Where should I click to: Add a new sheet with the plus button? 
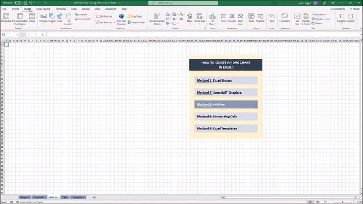94,197
